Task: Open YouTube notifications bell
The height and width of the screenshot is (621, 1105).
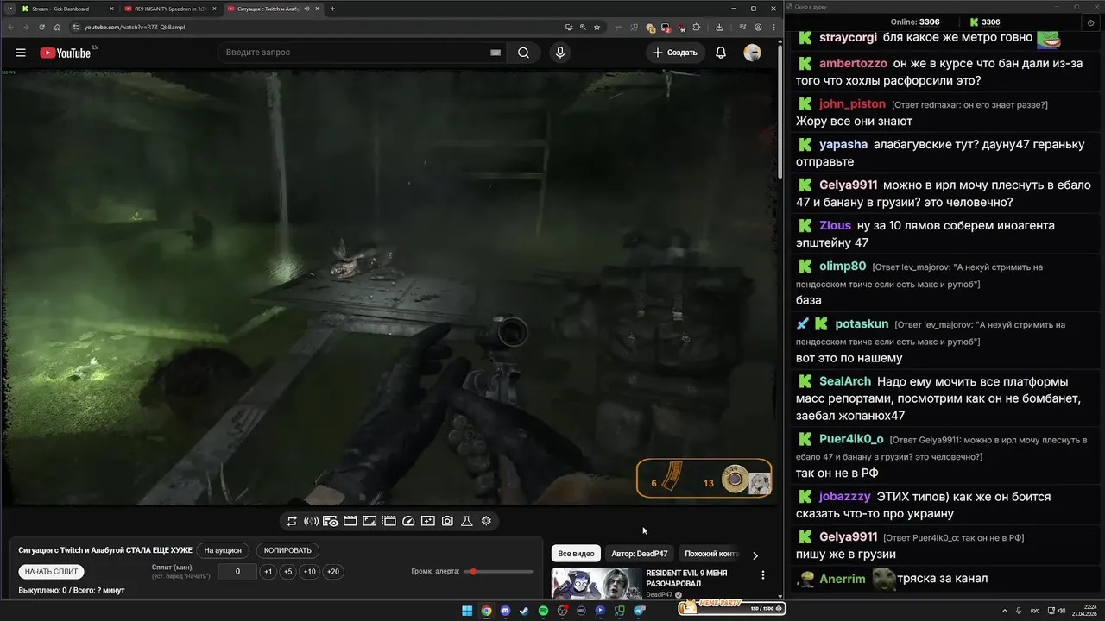Action: (720, 53)
